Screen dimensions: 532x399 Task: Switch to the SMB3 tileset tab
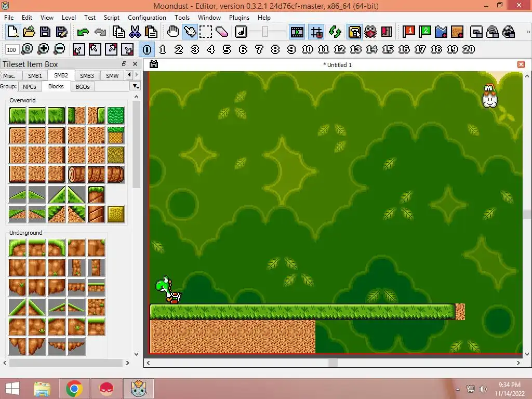point(87,76)
